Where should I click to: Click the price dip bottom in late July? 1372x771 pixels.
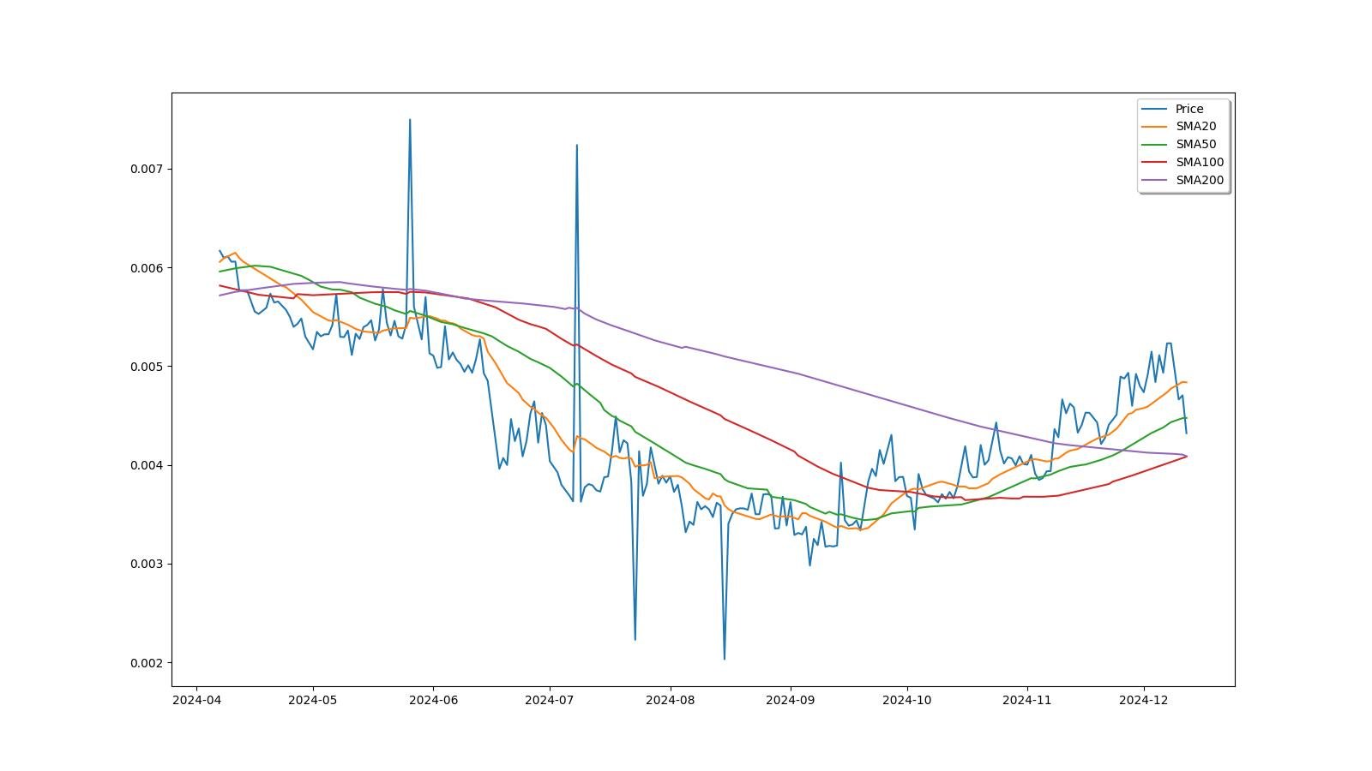[x=635, y=639]
